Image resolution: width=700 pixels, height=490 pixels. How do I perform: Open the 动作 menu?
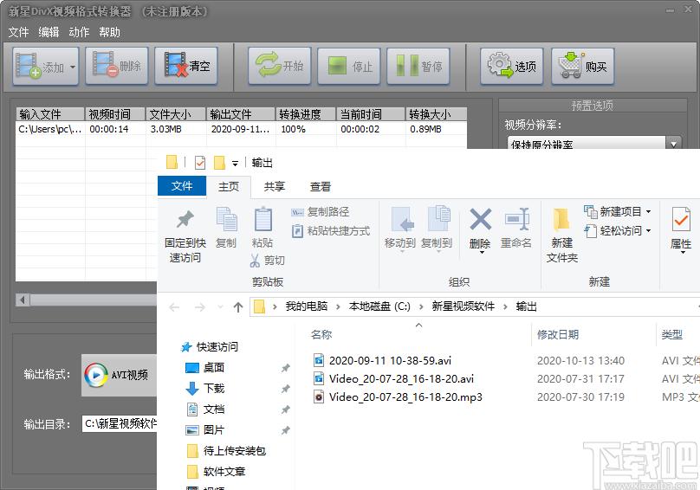click(79, 32)
